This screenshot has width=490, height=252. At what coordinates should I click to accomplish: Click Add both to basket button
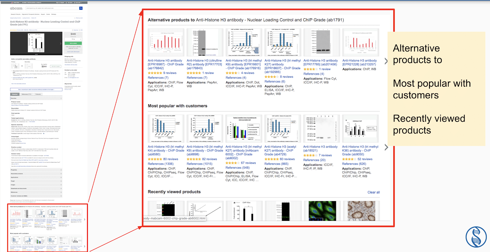tap(55, 66)
